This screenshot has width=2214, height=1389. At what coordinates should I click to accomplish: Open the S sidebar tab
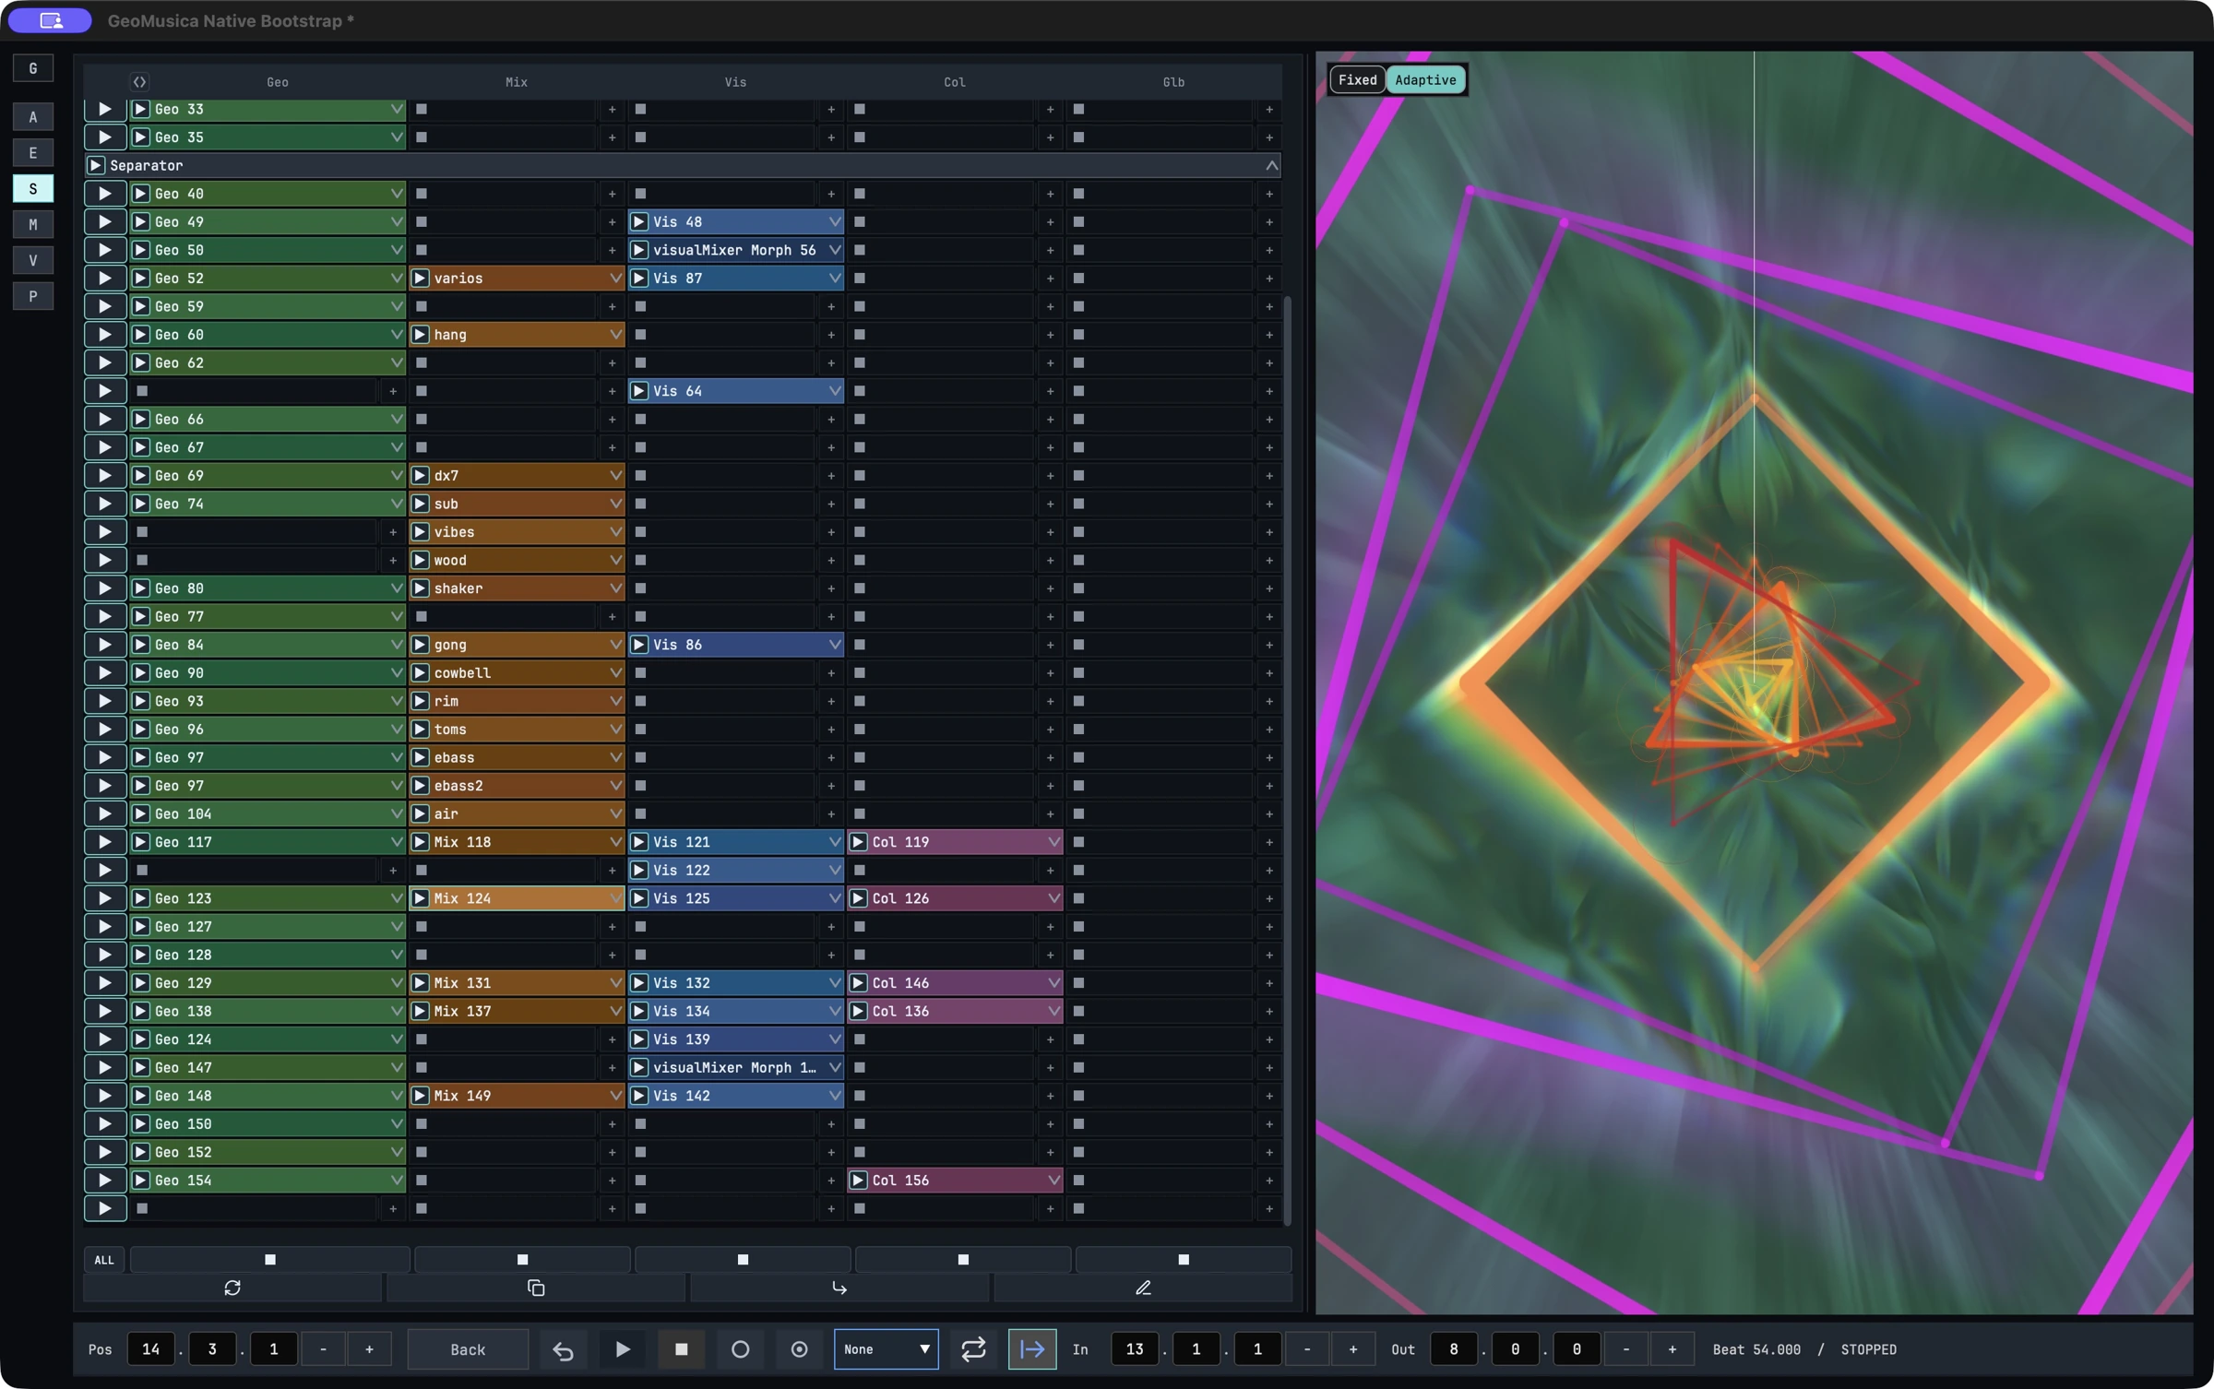(33, 189)
